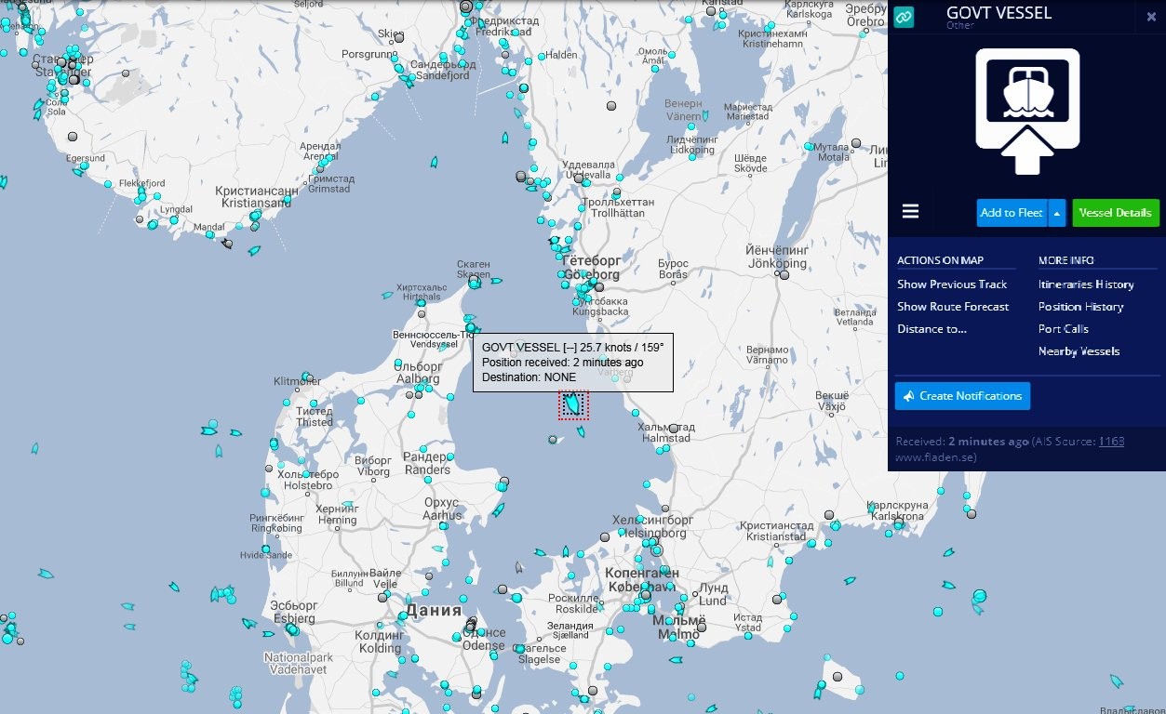Image resolution: width=1166 pixels, height=714 pixels.
Task: View Position History
Action: click(x=1080, y=307)
